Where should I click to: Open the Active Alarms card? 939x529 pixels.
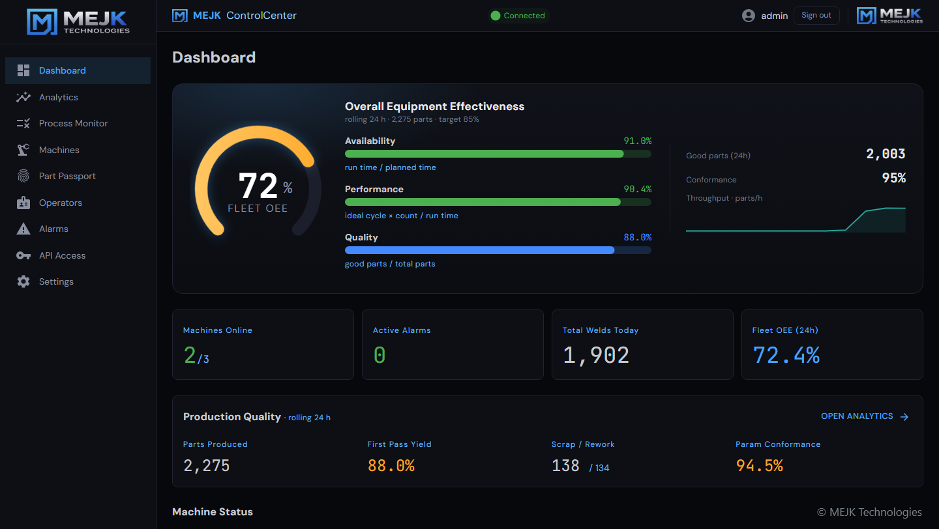pos(453,345)
